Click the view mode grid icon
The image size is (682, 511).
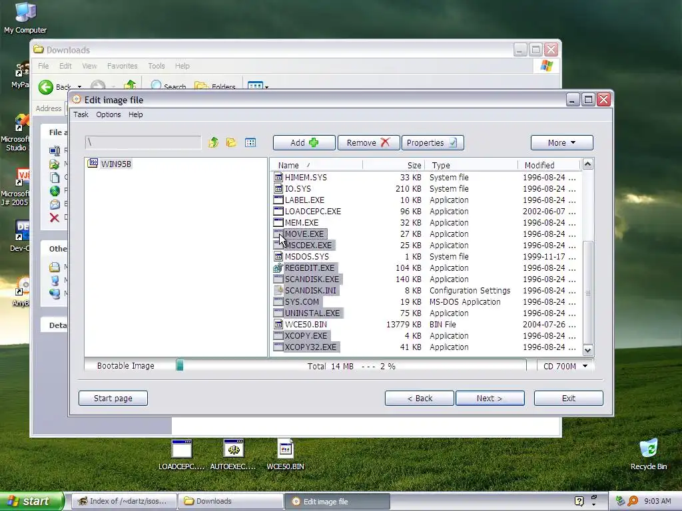[250, 142]
